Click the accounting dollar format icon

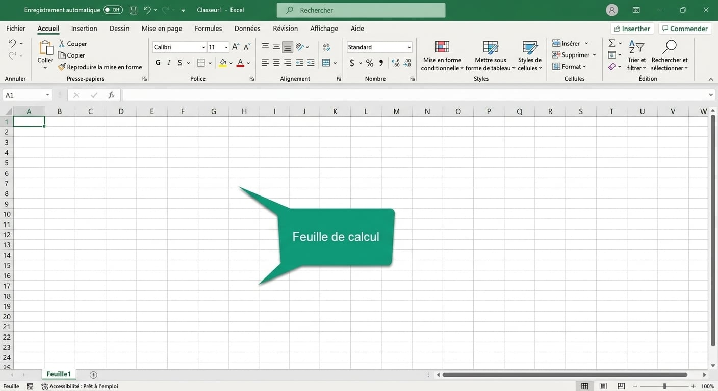352,63
